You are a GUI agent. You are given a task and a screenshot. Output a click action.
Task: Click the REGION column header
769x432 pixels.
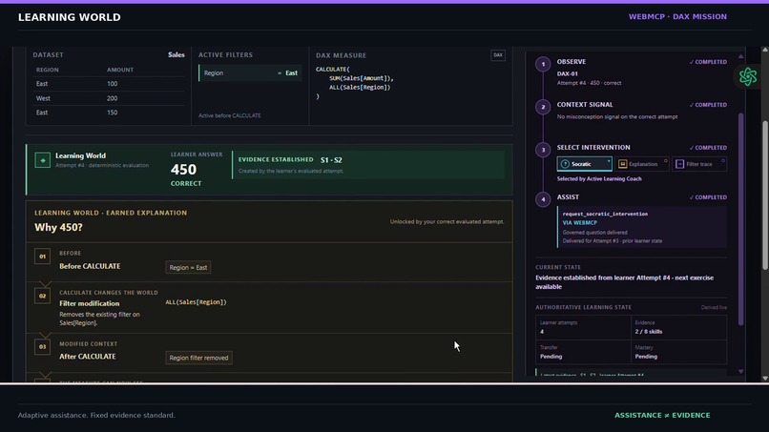pos(47,70)
